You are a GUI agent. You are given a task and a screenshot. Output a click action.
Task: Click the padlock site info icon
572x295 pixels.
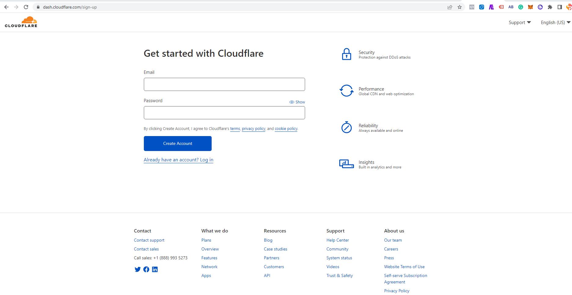click(38, 7)
